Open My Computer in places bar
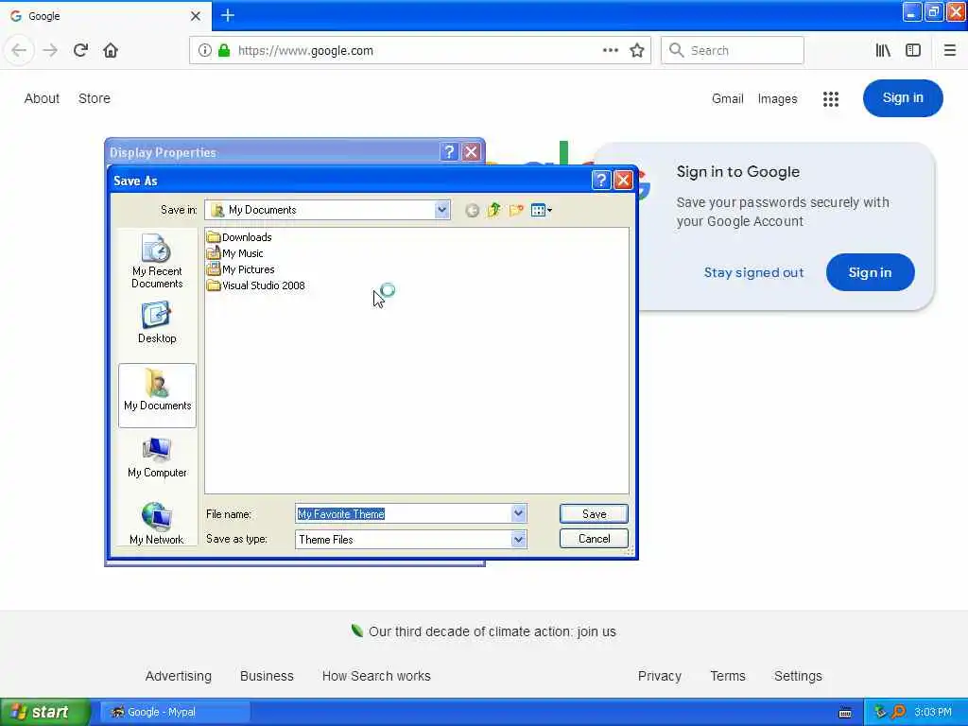The width and height of the screenshot is (968, 726). [157, 457]
